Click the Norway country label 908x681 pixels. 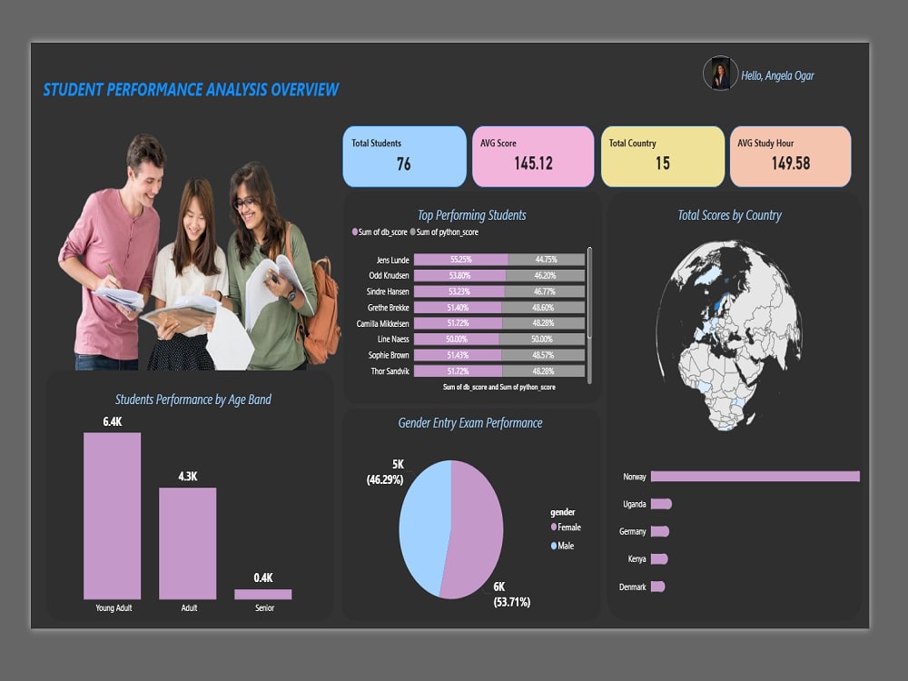(x=634, y=477)
